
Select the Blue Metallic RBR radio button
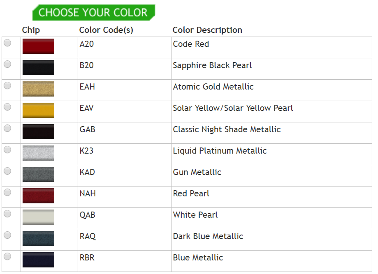coord(7,256)
